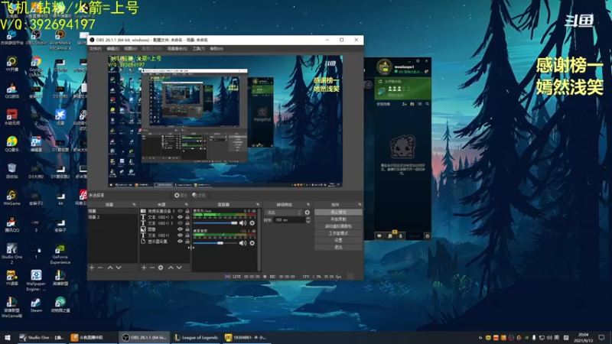Toggle visibility of 文本 (GDI+) 2 source
The width and height of the screenshot is (612, 344).
(180, 223)
